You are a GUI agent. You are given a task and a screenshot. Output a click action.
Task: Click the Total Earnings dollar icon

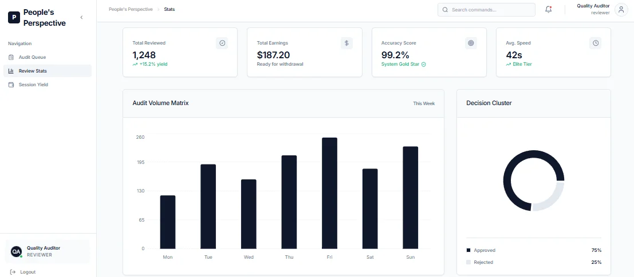pos(346,43)
